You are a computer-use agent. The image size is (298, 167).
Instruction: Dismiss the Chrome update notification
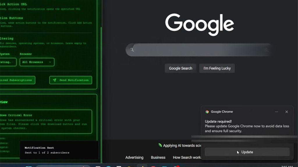(x=287, y=112)
